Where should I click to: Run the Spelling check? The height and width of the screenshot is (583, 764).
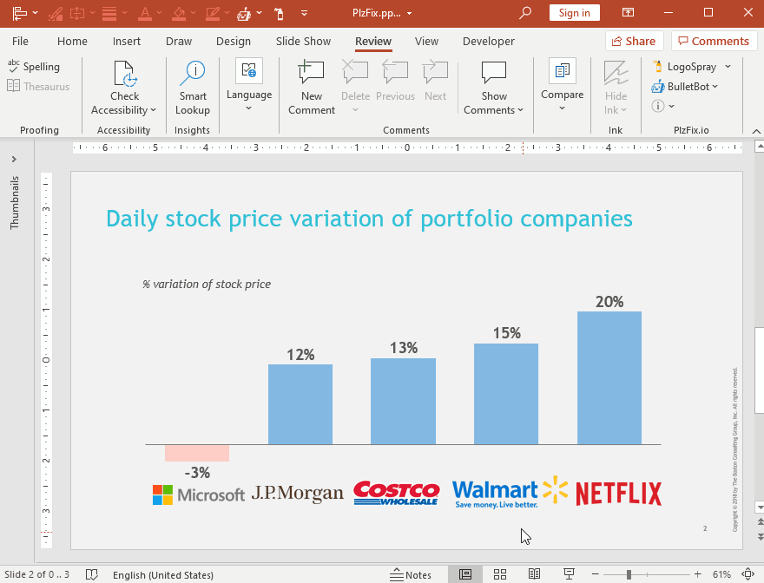(35, 67)
